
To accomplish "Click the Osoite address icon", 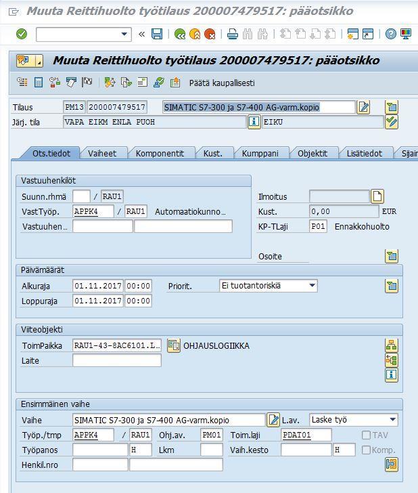I will (x=392, y=256).
